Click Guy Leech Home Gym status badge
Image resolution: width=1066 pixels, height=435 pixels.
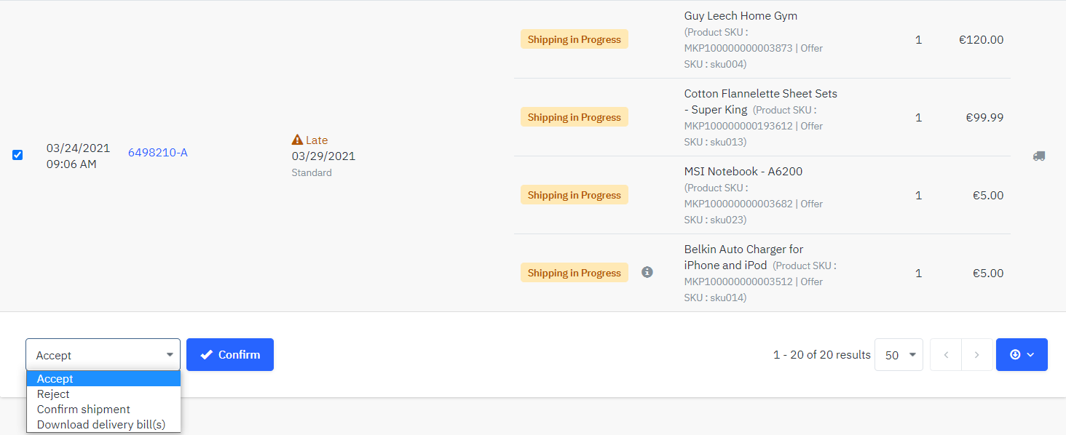[x=575, y=39]
